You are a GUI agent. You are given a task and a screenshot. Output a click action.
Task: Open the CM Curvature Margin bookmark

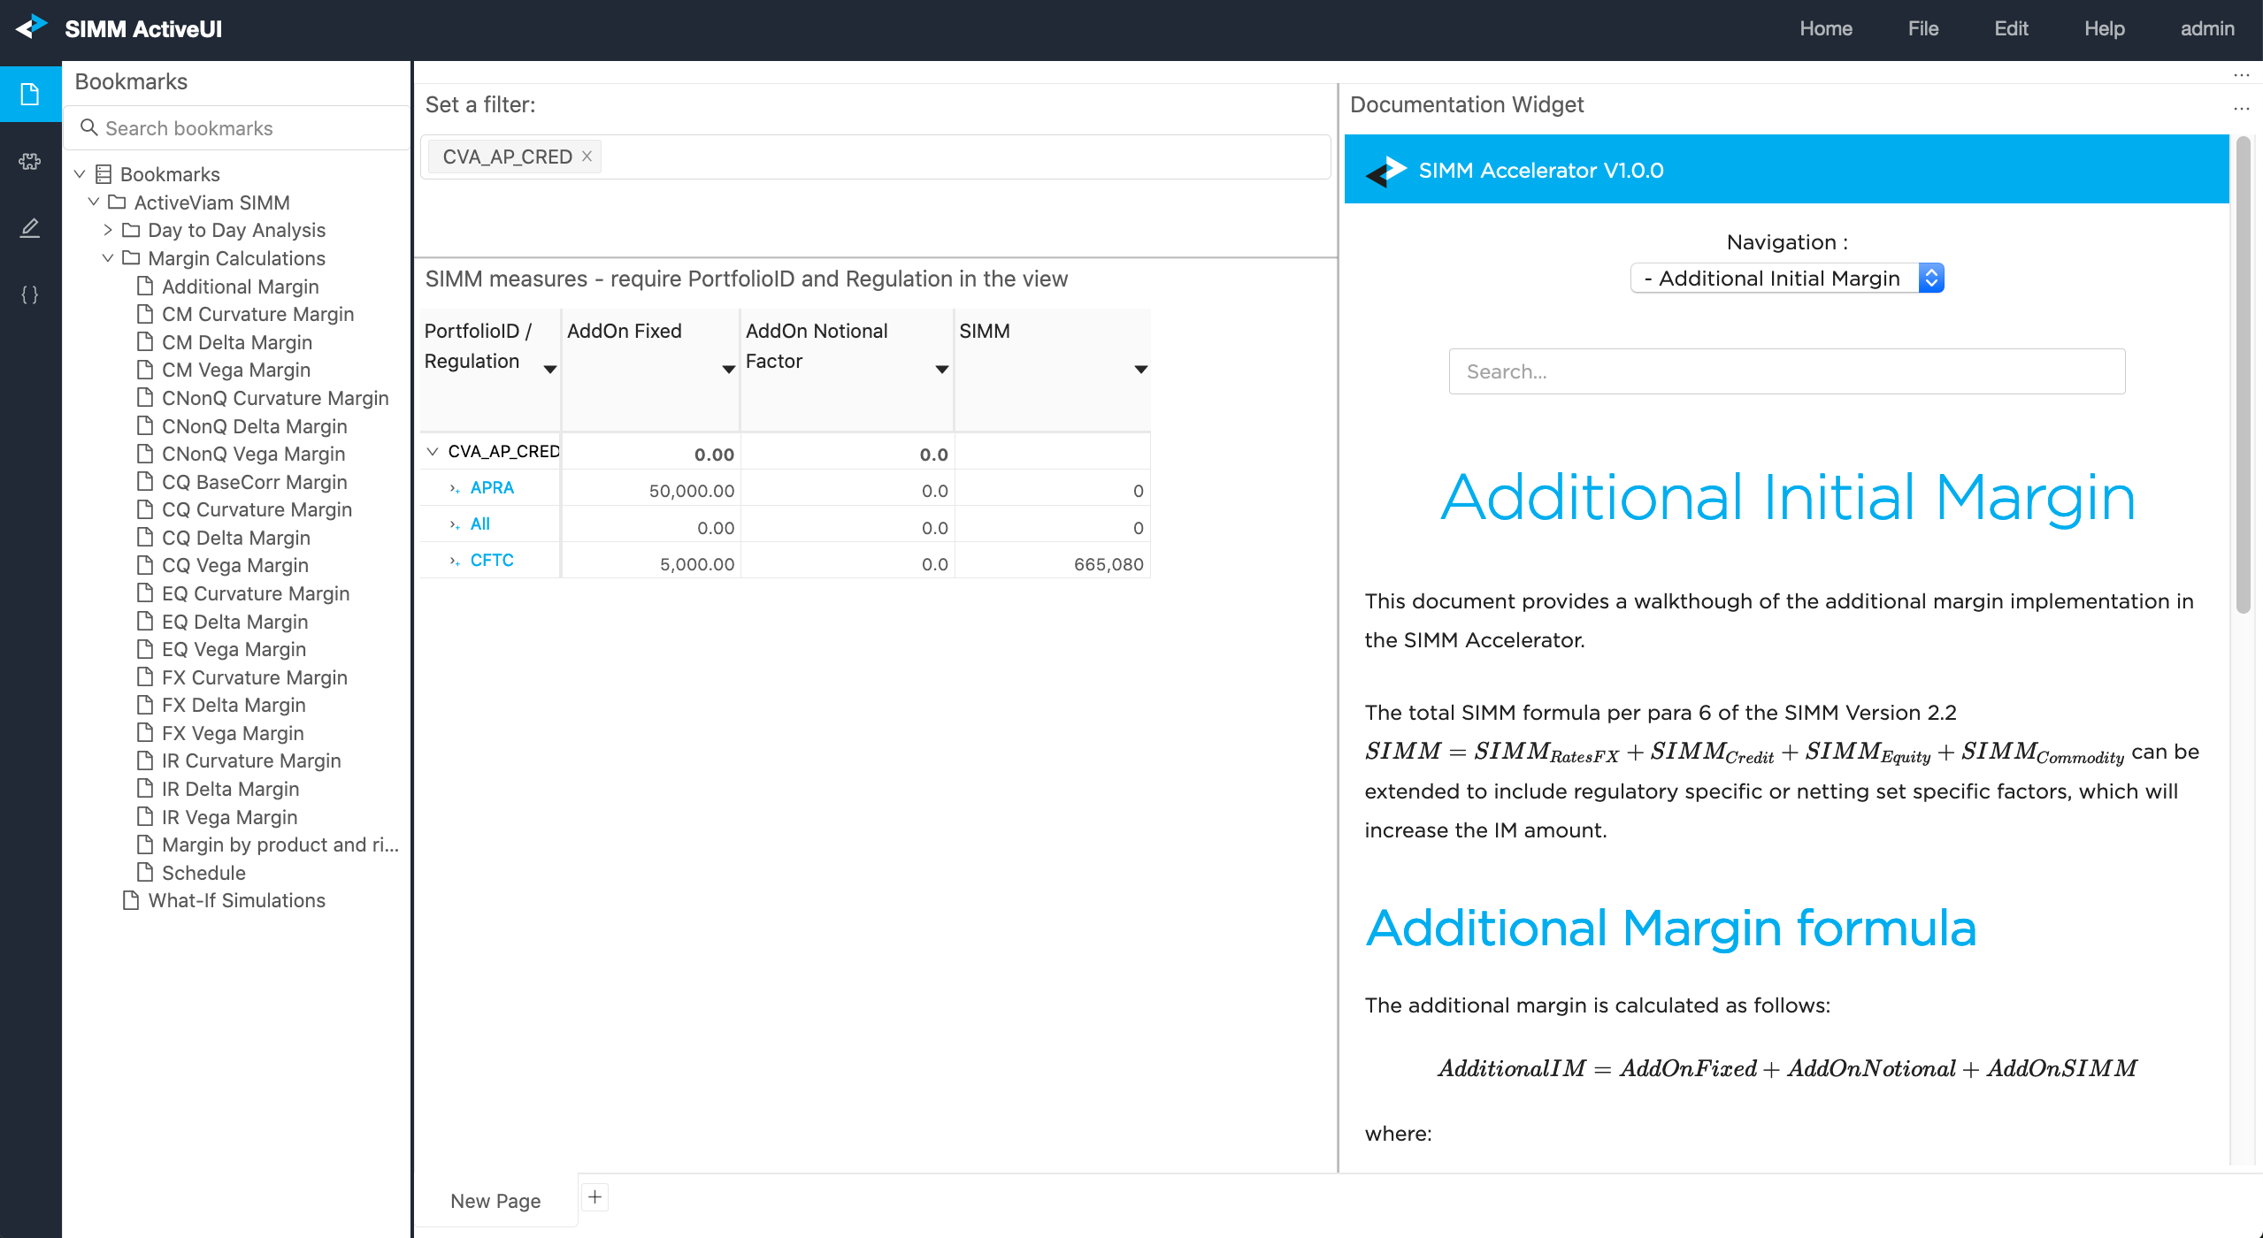tap(257, 314)
